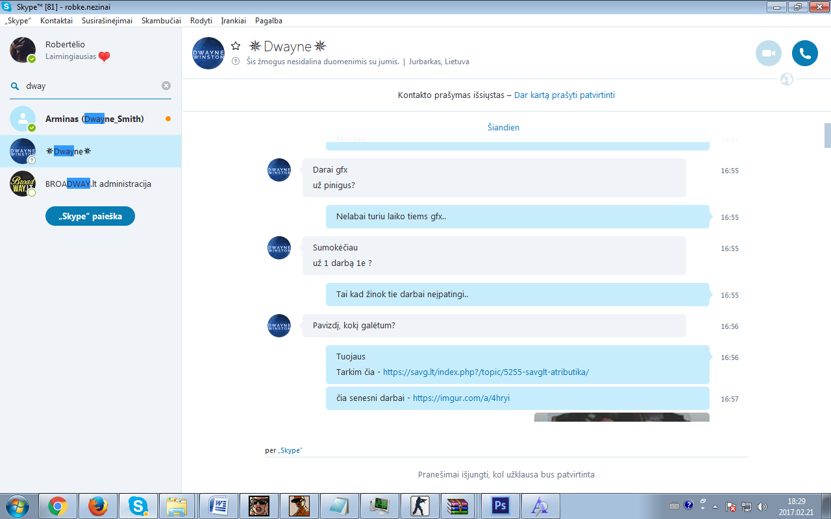Click avatar next to message 'Darai gfx'

pos(279,170)
